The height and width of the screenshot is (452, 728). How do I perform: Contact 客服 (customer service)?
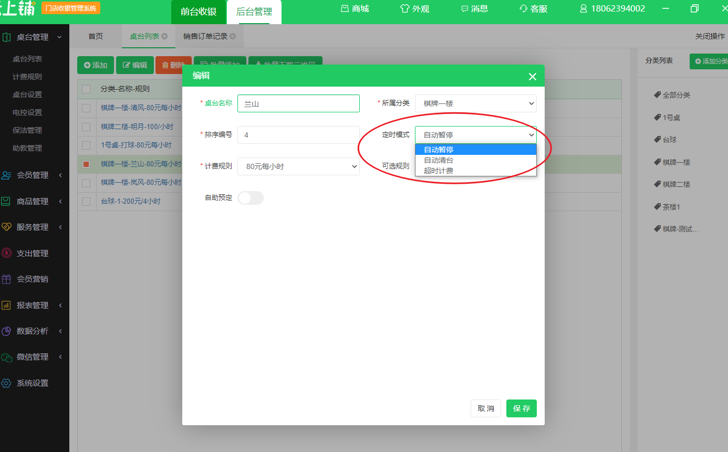click(533, 8)
